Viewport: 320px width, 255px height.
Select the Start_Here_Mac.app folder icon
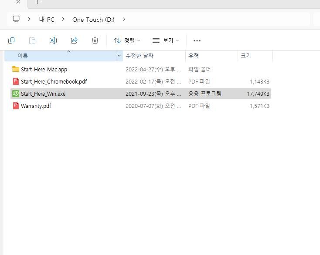point(16,69)
